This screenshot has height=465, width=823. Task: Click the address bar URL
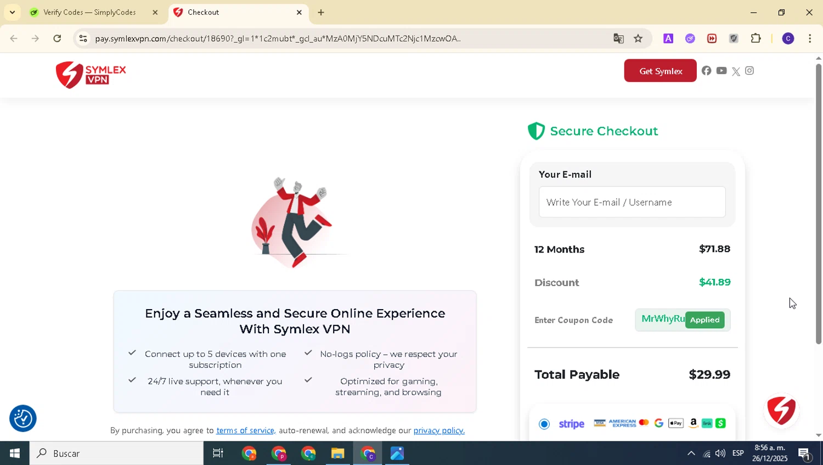278,38
